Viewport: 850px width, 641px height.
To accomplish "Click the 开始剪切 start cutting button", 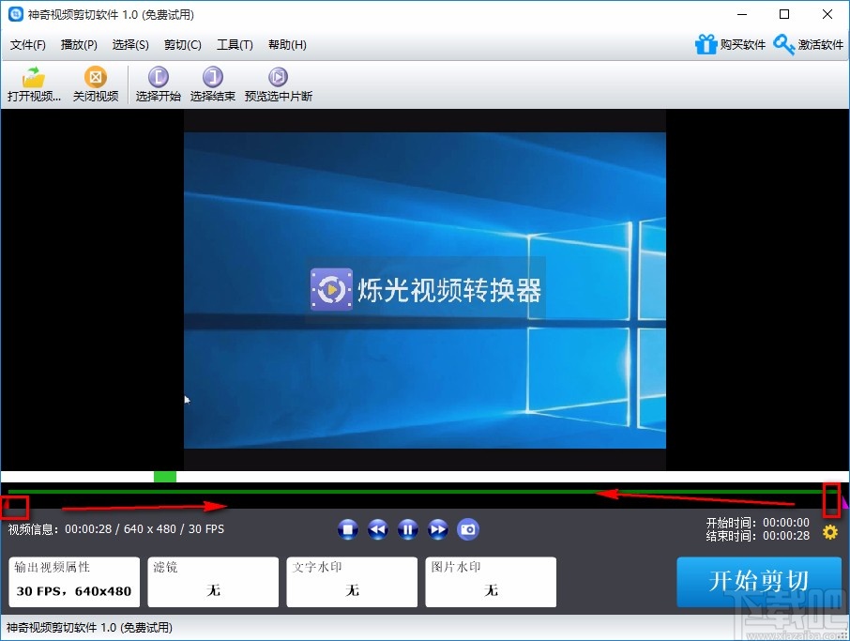I will 759,582.
